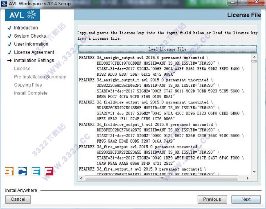266x209 pixels.
Task: Select the Installation Settings step
Action: (34, 61)
